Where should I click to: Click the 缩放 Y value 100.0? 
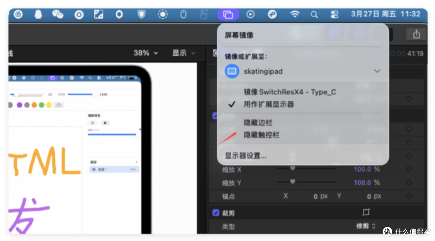pyautogui.click(x=362, y=183)
